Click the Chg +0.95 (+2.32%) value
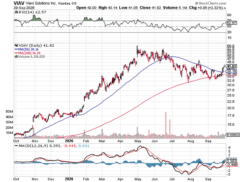The width and height of the screenshot is (240, 182). tap(206, 8)
